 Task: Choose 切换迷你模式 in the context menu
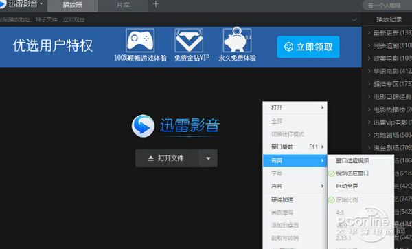click(x=295, y=134)
